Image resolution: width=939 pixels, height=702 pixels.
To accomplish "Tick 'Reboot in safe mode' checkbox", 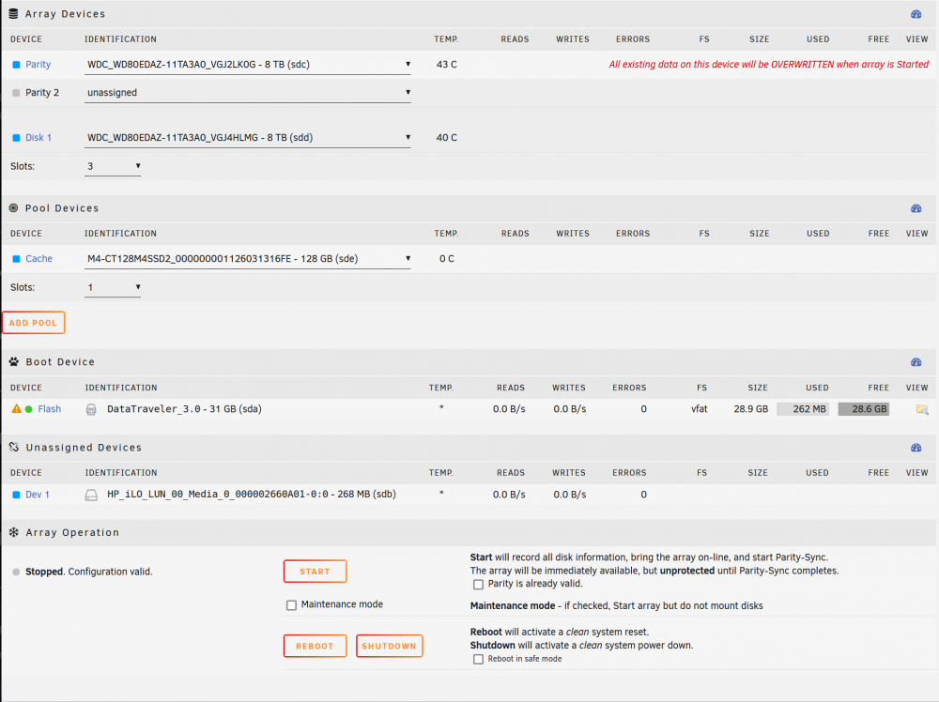I will point(478,659).
